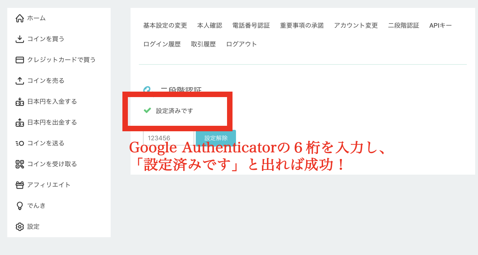Click the ログアウト link
Image resolution: width=478 pixels, height=255 pixels.
tap(241, 44)
